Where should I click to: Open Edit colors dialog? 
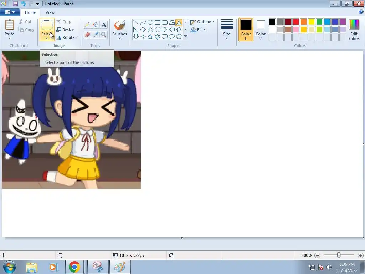[354, 30]
